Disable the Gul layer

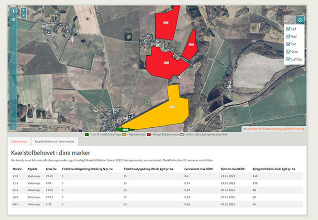coord(288,44)
